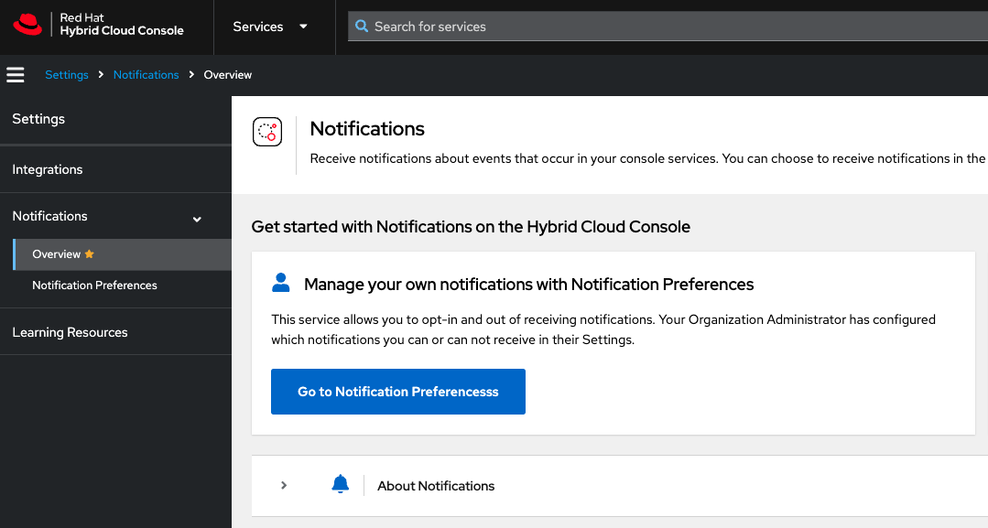The image size is (988, 528).
Task: Select the Overview sidebar item
Action: click(x=57, y=254)
